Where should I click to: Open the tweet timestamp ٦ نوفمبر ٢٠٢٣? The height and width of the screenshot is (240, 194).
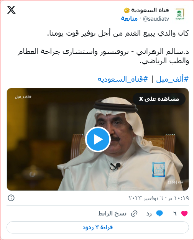click(x=159, y=198)
